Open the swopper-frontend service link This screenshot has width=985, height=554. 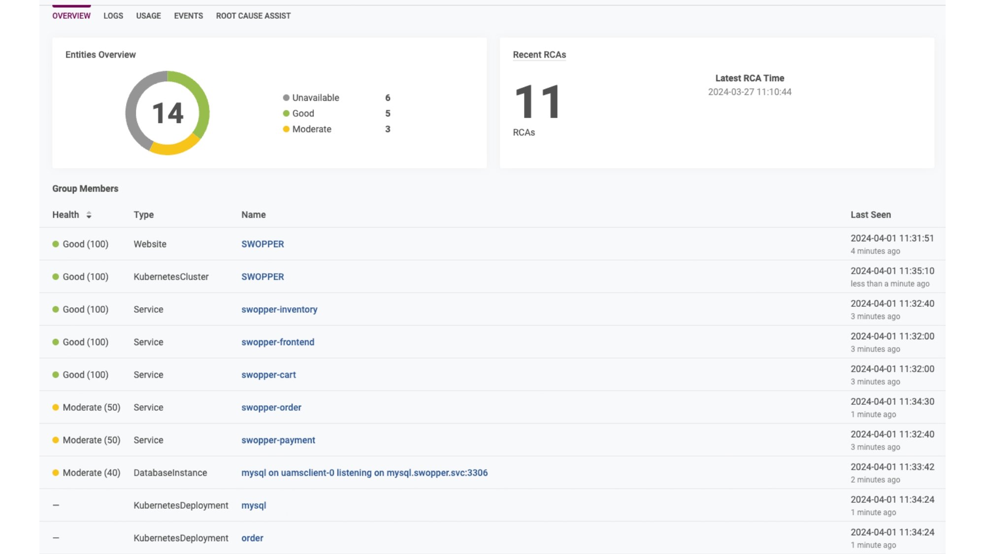click(x=278, y=342)
